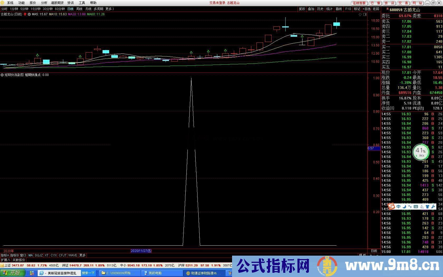Image resolution: width=443 pixels, height=277 pixels.
Task: Click the diamond marker icon above indicator pane
Action: 360,15
